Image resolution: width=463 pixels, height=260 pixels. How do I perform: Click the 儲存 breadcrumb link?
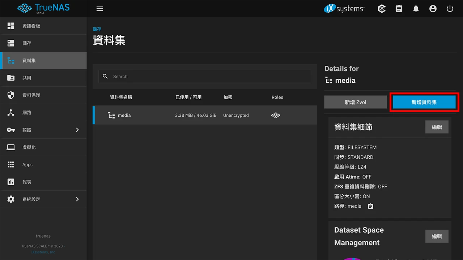click(97, 29)
